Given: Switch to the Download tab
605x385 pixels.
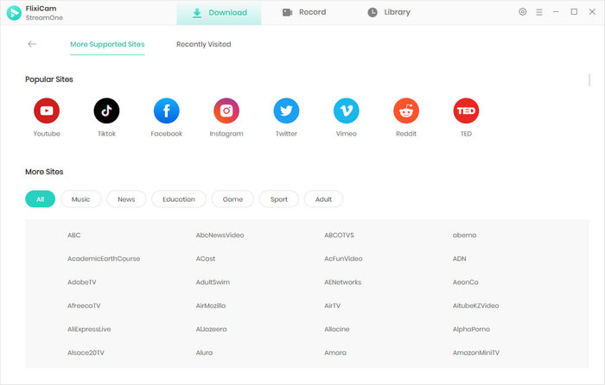Looking at the screenshot, I should tap(220, 13).
